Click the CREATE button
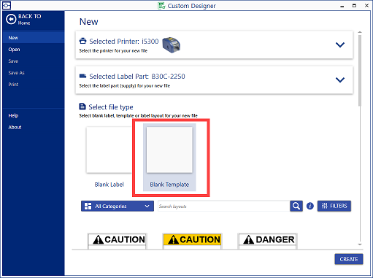The image size is (373, 278). [x=349, y=259]
